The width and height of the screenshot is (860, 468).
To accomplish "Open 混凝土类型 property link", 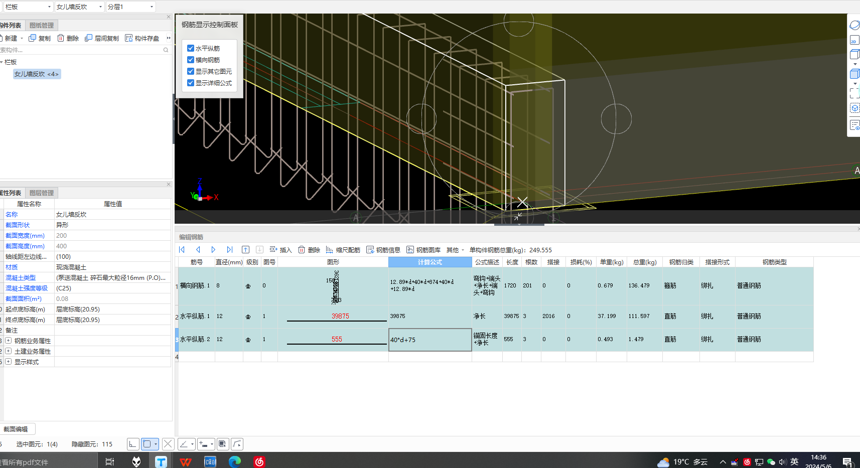I will 21,277.
